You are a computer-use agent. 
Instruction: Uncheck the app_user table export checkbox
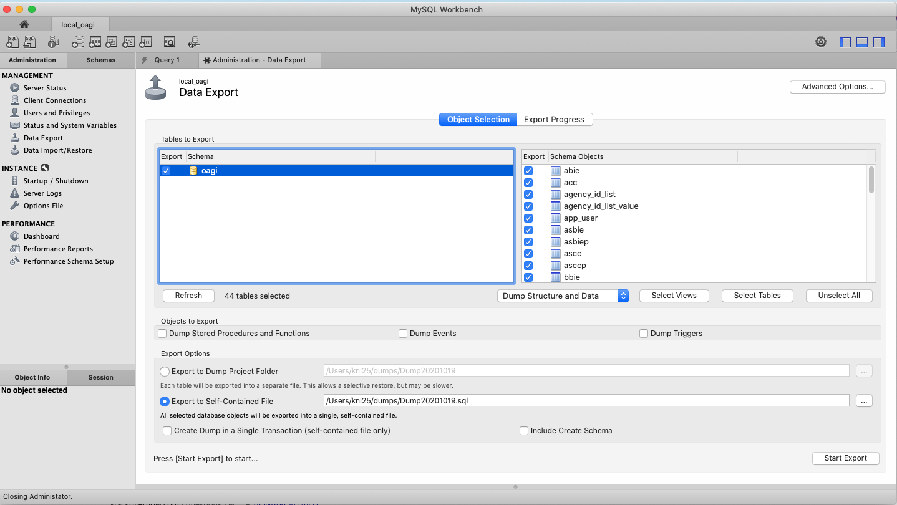click(x=528, y=218)
